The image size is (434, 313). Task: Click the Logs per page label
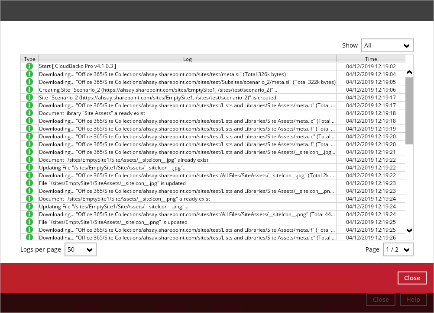pyautogui.click(x=41, y=249)
